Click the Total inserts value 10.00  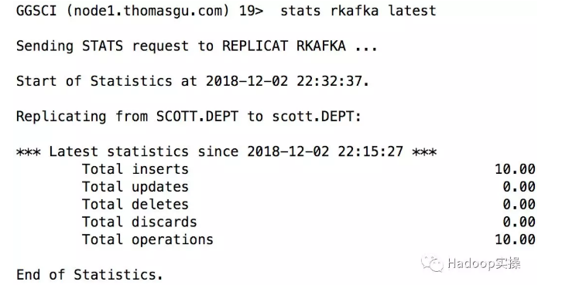point(515,169)
